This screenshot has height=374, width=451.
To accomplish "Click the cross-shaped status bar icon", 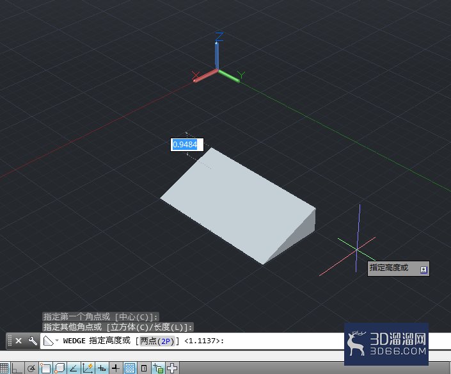I will [172, 368].
